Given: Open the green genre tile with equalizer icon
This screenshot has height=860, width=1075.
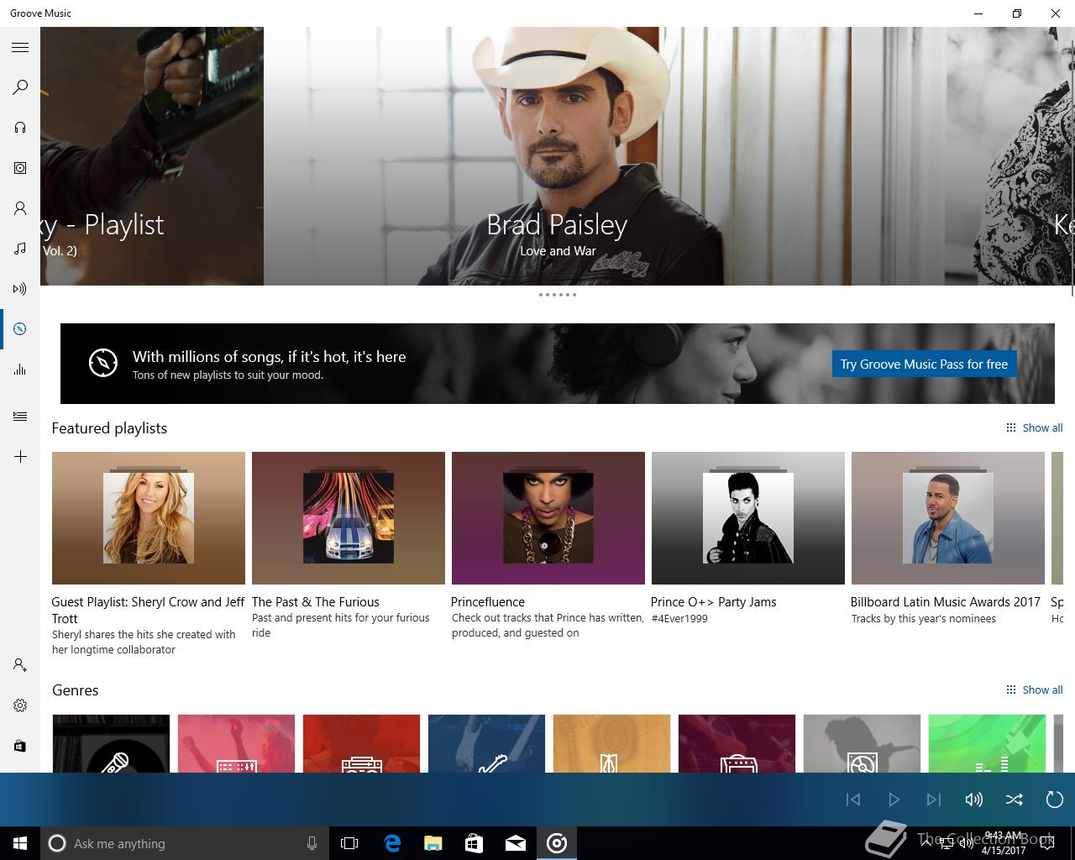Looking at the screenshot, I should (x=987, y=743).
